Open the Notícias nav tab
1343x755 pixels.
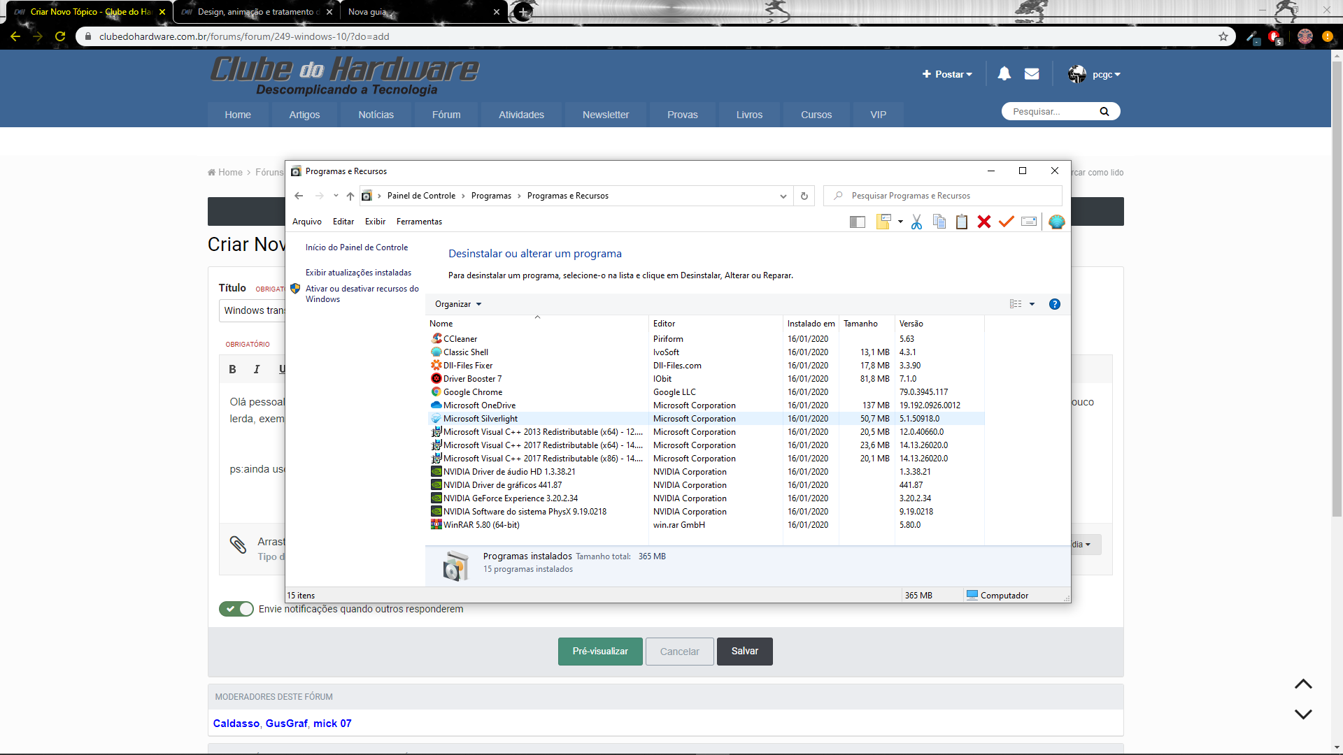tap(376, 115)
